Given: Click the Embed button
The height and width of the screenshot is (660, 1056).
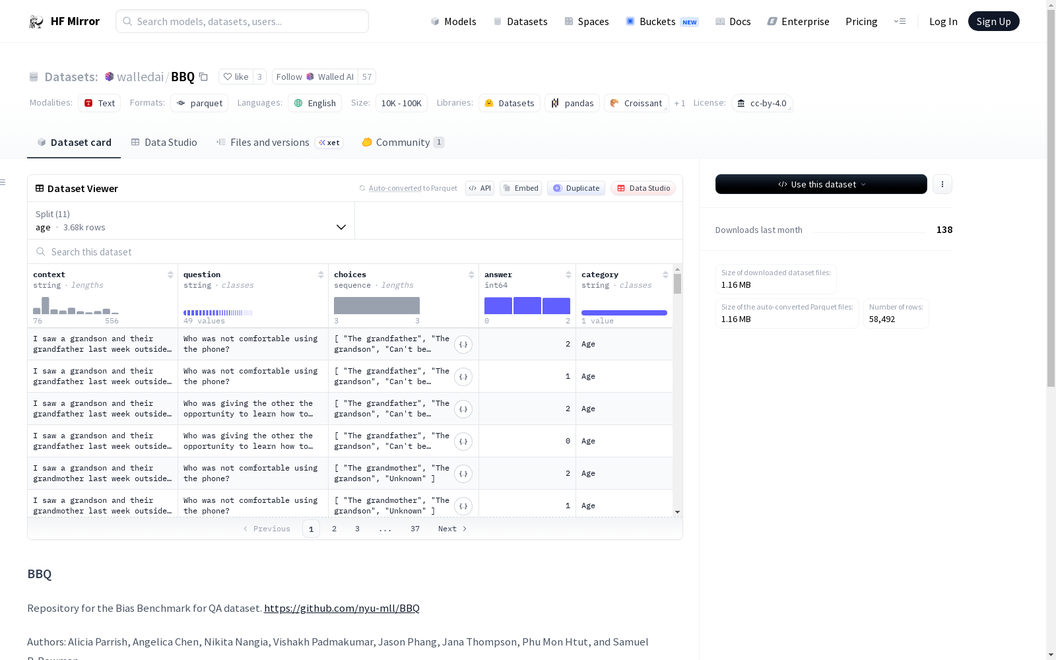Looking at the screenshot, I should click(x=521, y=188).
